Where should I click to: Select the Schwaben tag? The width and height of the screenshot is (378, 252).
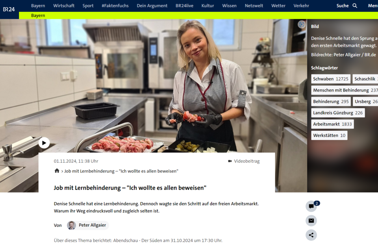pos(331,79)
